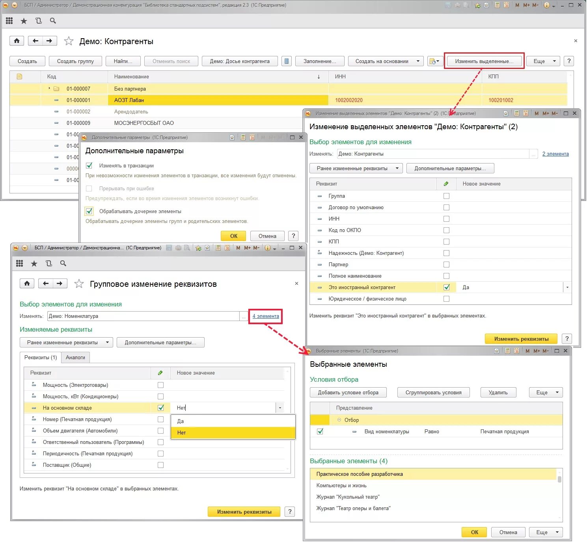587x542 pixels.
Task: Open value dropdown arrow for На основном складе
Action: 280,408
